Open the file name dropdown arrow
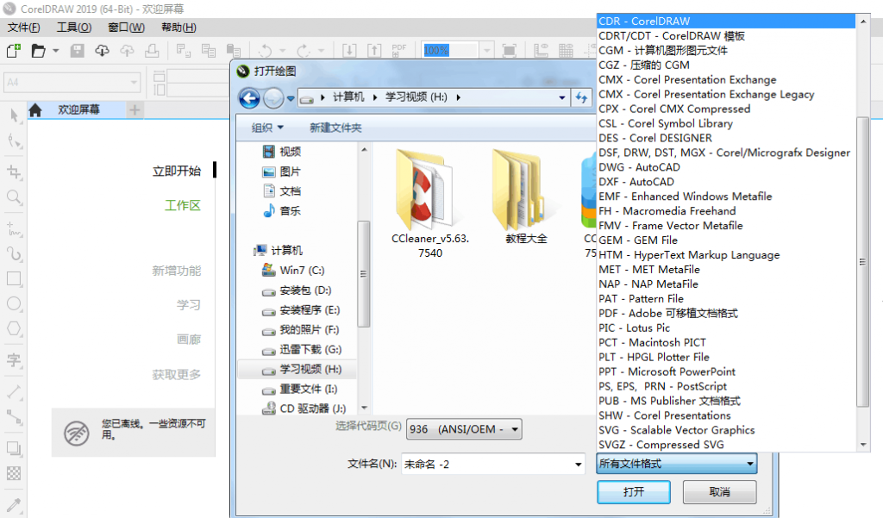This screenshot has width=883, height=518. 578,465
